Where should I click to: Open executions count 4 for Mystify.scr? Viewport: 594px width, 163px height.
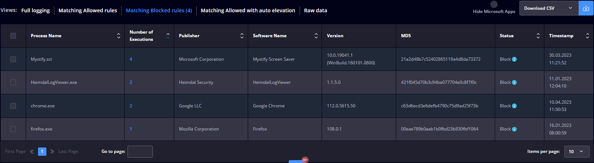tap(131, 59)
